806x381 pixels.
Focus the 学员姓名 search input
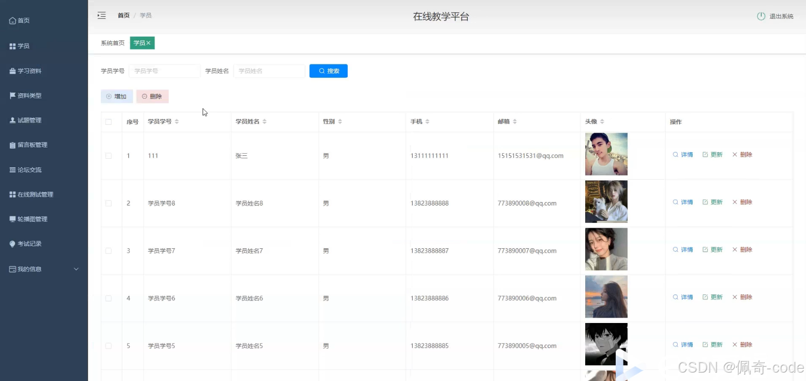tap(269, 71)
